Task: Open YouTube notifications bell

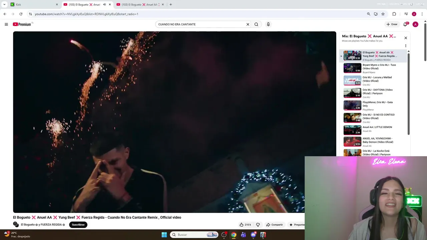Action: 405,24
